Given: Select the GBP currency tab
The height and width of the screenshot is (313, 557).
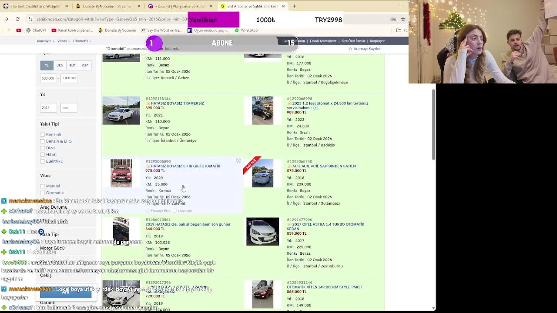Looking at the screenshot, I should point(85,66).
